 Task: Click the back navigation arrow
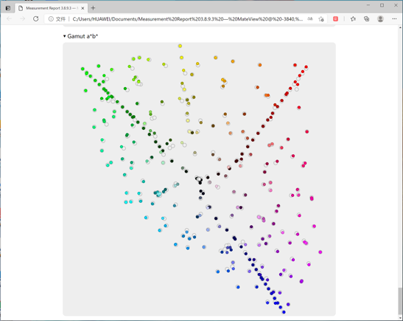pos(10,18)
